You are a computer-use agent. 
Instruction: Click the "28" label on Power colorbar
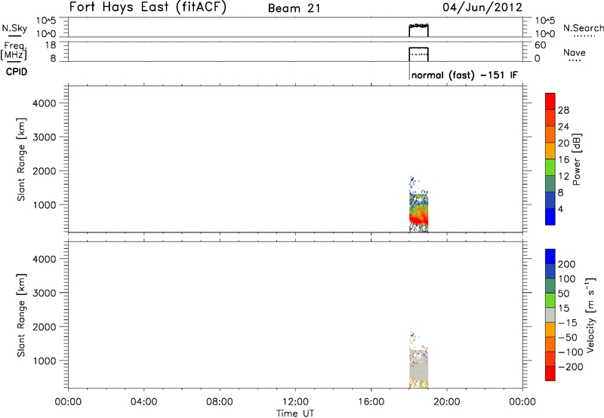pyautogui.click(x=563, y=110)
